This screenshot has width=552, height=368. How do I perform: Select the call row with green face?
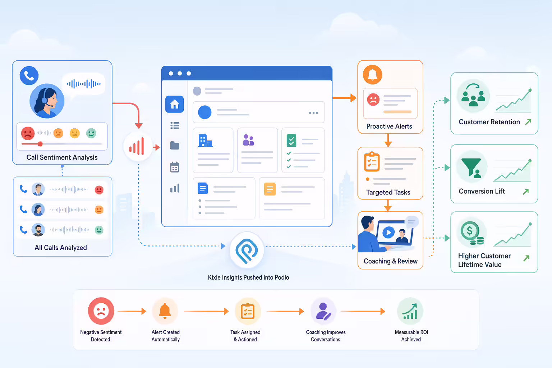(x=62, y=230)
